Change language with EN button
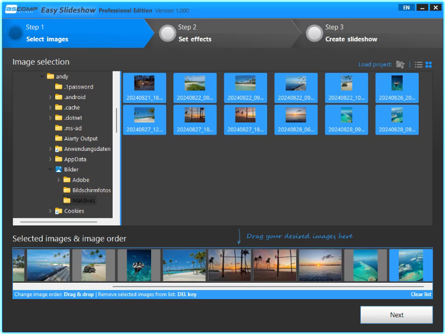This screenshot has width=445, height=334. click(x=407, y=8)
